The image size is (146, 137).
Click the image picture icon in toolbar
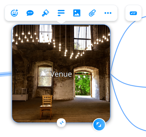[x=77, y=13]
